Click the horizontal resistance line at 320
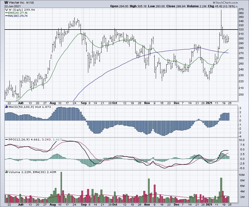The image size is (249, 207). coord(121,30)
